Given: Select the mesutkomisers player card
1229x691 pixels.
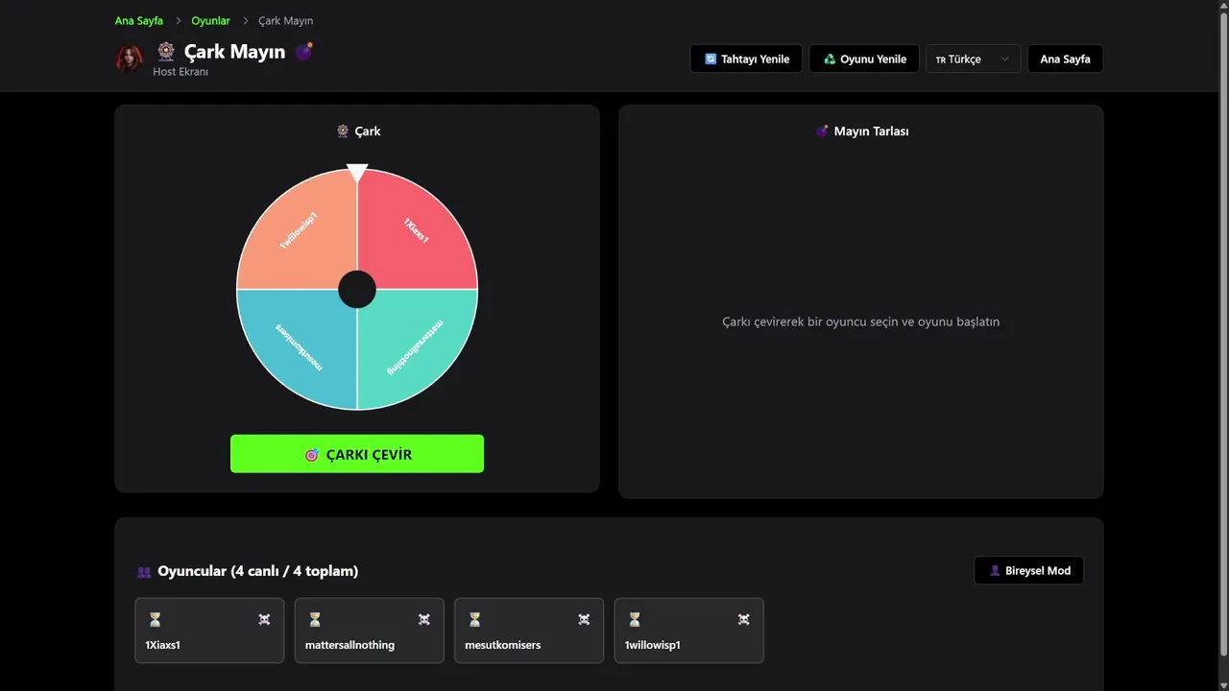Looking at the screenshot, I should pos(529,631).
